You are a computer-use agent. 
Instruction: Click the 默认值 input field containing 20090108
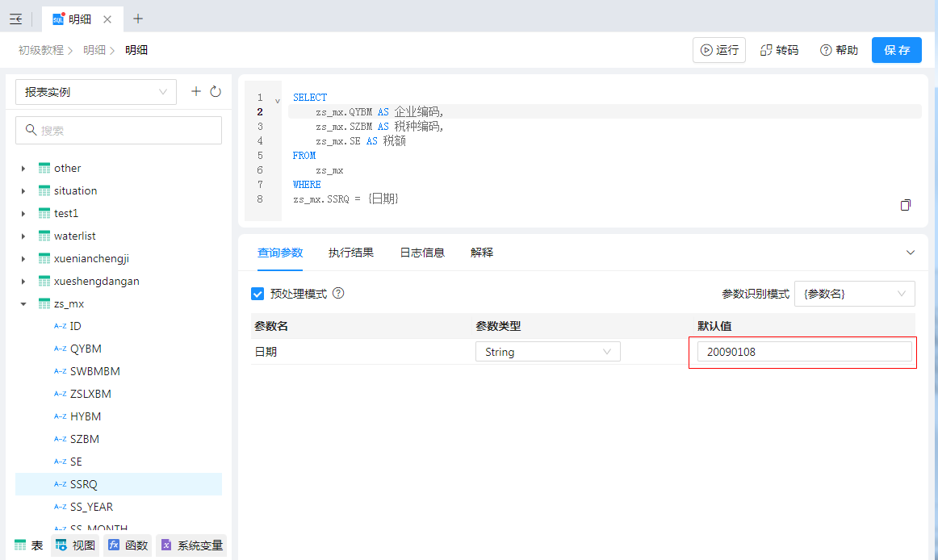click(x=804, y=352)
